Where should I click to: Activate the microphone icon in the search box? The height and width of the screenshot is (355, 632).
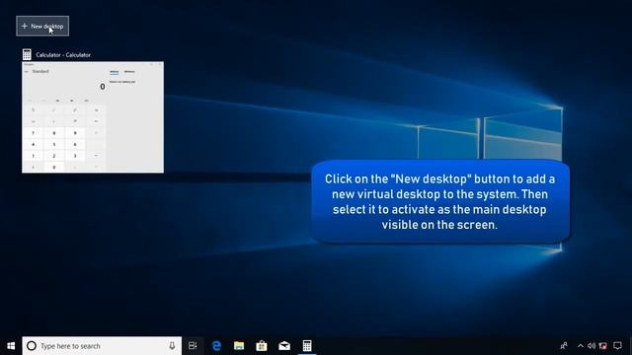click(x=172, y=346)
